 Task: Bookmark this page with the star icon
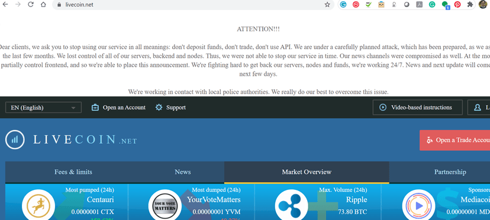[327, 5]
